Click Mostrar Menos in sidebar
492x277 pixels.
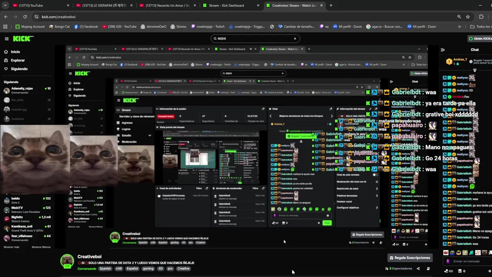point(41,247)
